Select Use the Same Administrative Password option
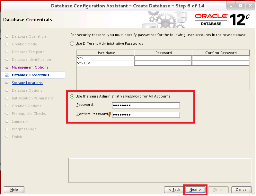This screenshot has height=196, width=256. (72, 96)
